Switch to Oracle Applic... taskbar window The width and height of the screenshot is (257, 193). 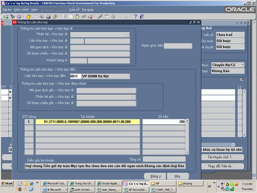point(109,184)
